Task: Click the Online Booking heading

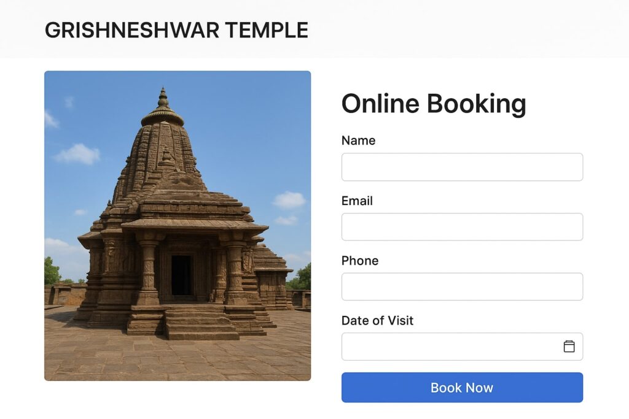Action: 434,104
